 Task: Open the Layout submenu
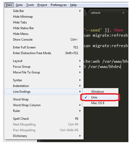coord(44,61)
